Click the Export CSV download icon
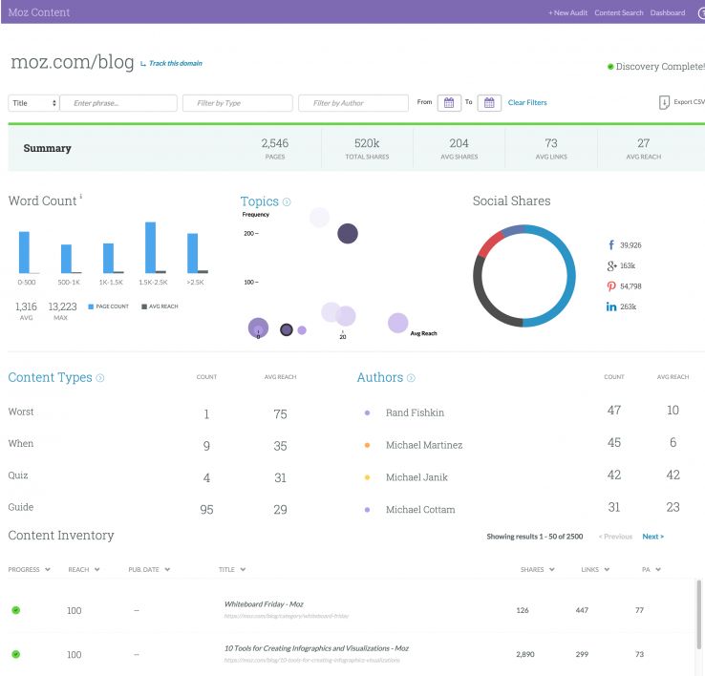Viewport: 705px width, 676px height. tap(664, 102)
